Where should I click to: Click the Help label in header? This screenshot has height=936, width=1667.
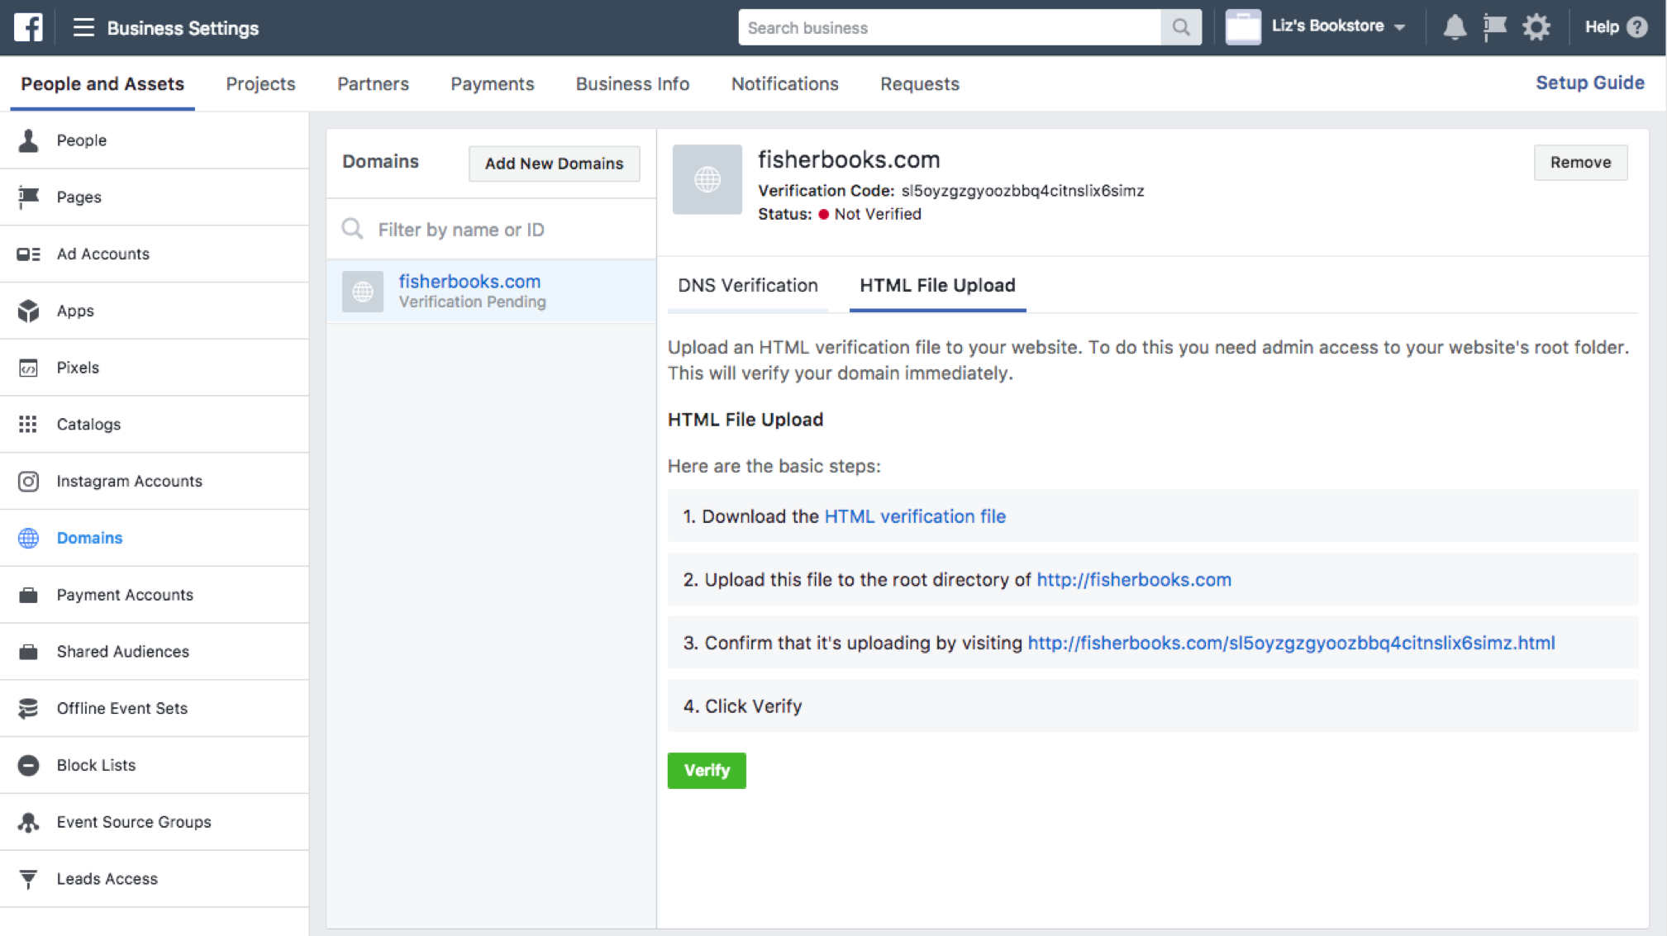click(1601, 27)
